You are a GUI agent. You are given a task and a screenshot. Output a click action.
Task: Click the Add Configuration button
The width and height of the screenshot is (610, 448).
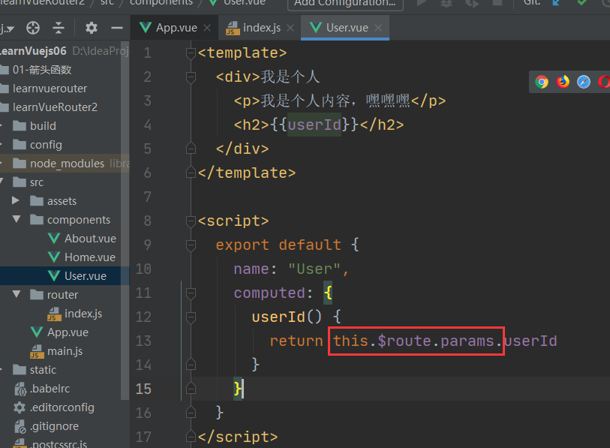tap(345, 4)
